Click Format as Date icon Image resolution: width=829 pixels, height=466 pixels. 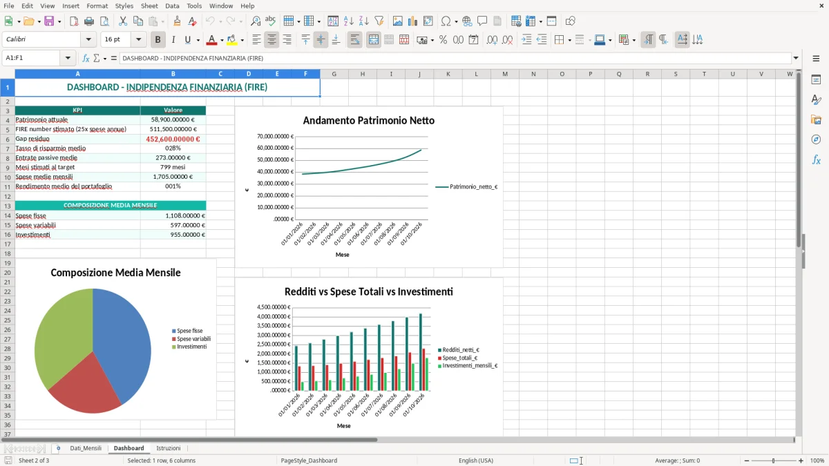473,40
